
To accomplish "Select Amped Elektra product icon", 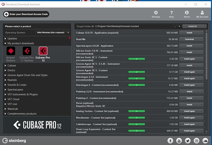I will 11,51.
